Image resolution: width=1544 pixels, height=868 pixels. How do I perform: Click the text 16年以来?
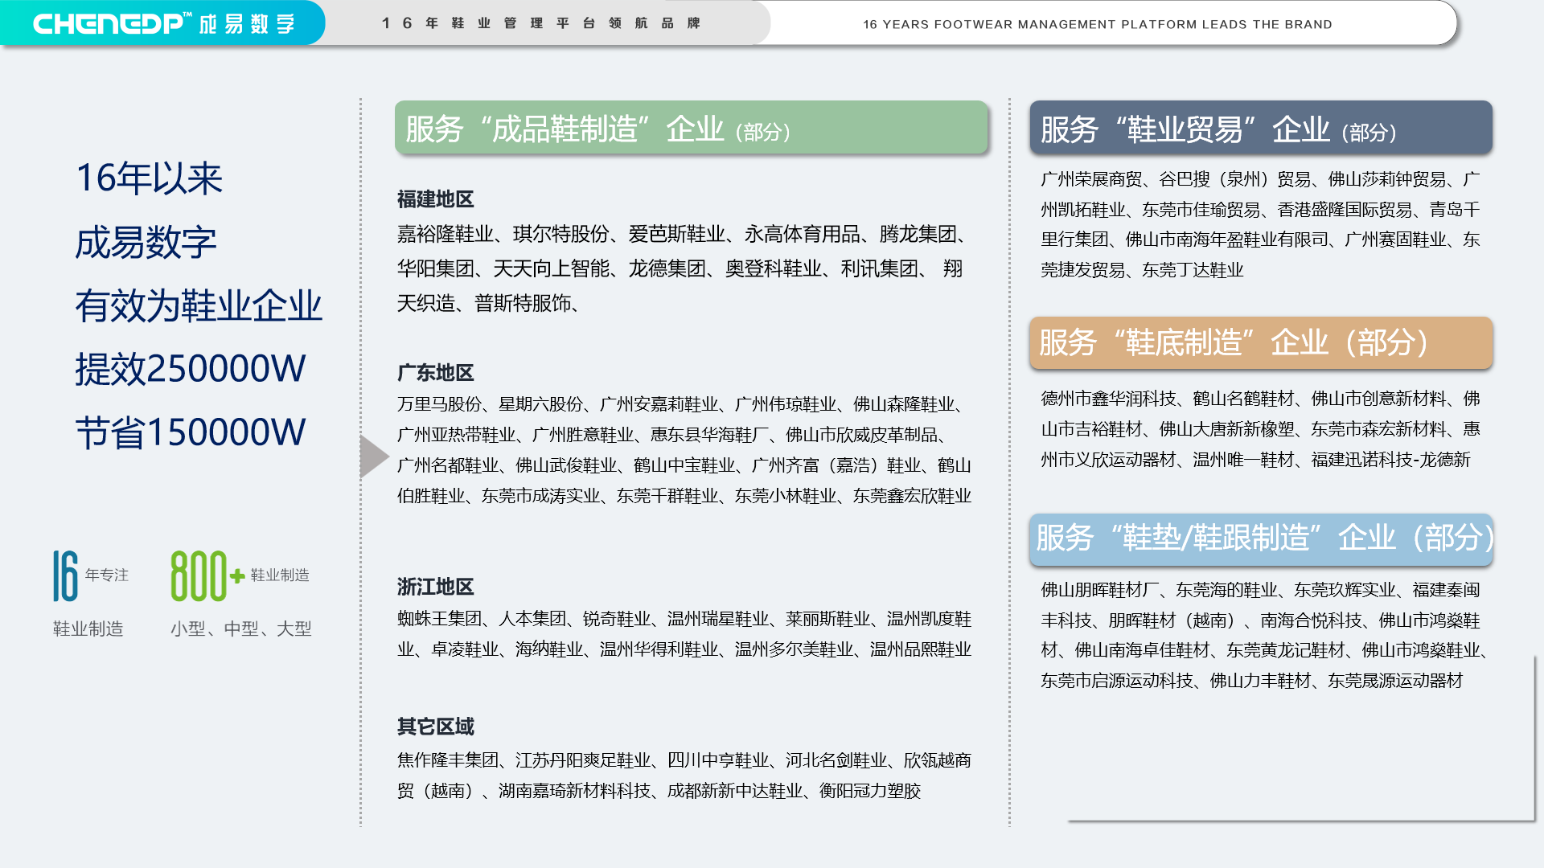[149, 178]
